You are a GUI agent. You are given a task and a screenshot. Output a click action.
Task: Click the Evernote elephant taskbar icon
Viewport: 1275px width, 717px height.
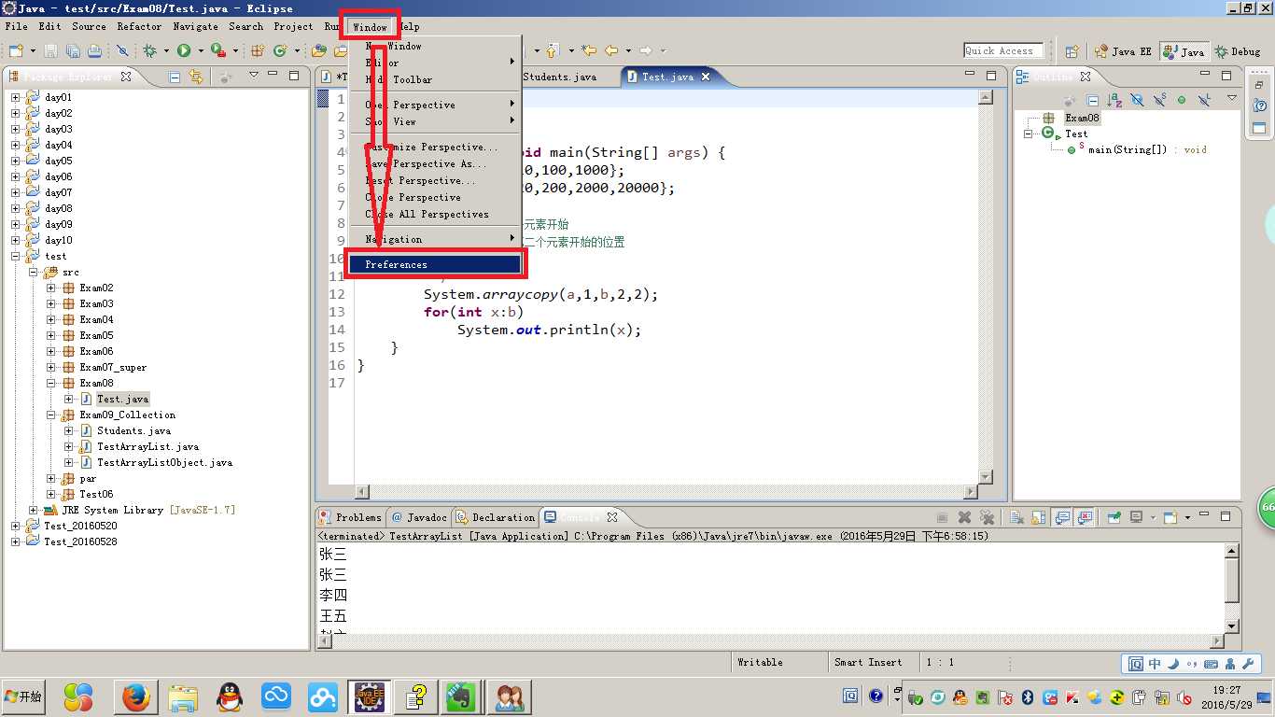461,696
